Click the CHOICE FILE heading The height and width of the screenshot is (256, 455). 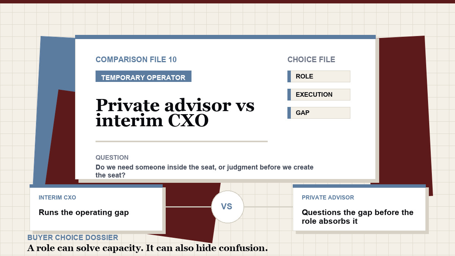pos(311,60)
